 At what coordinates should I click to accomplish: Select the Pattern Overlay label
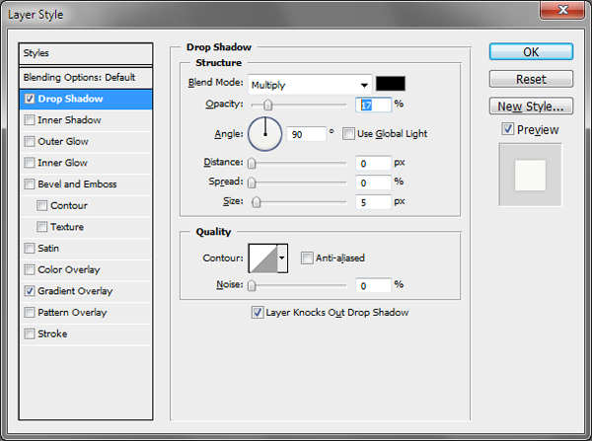tap(72, 313)
